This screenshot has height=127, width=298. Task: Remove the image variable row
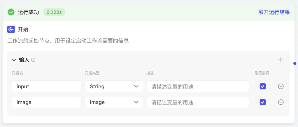(x=281, y=102)
